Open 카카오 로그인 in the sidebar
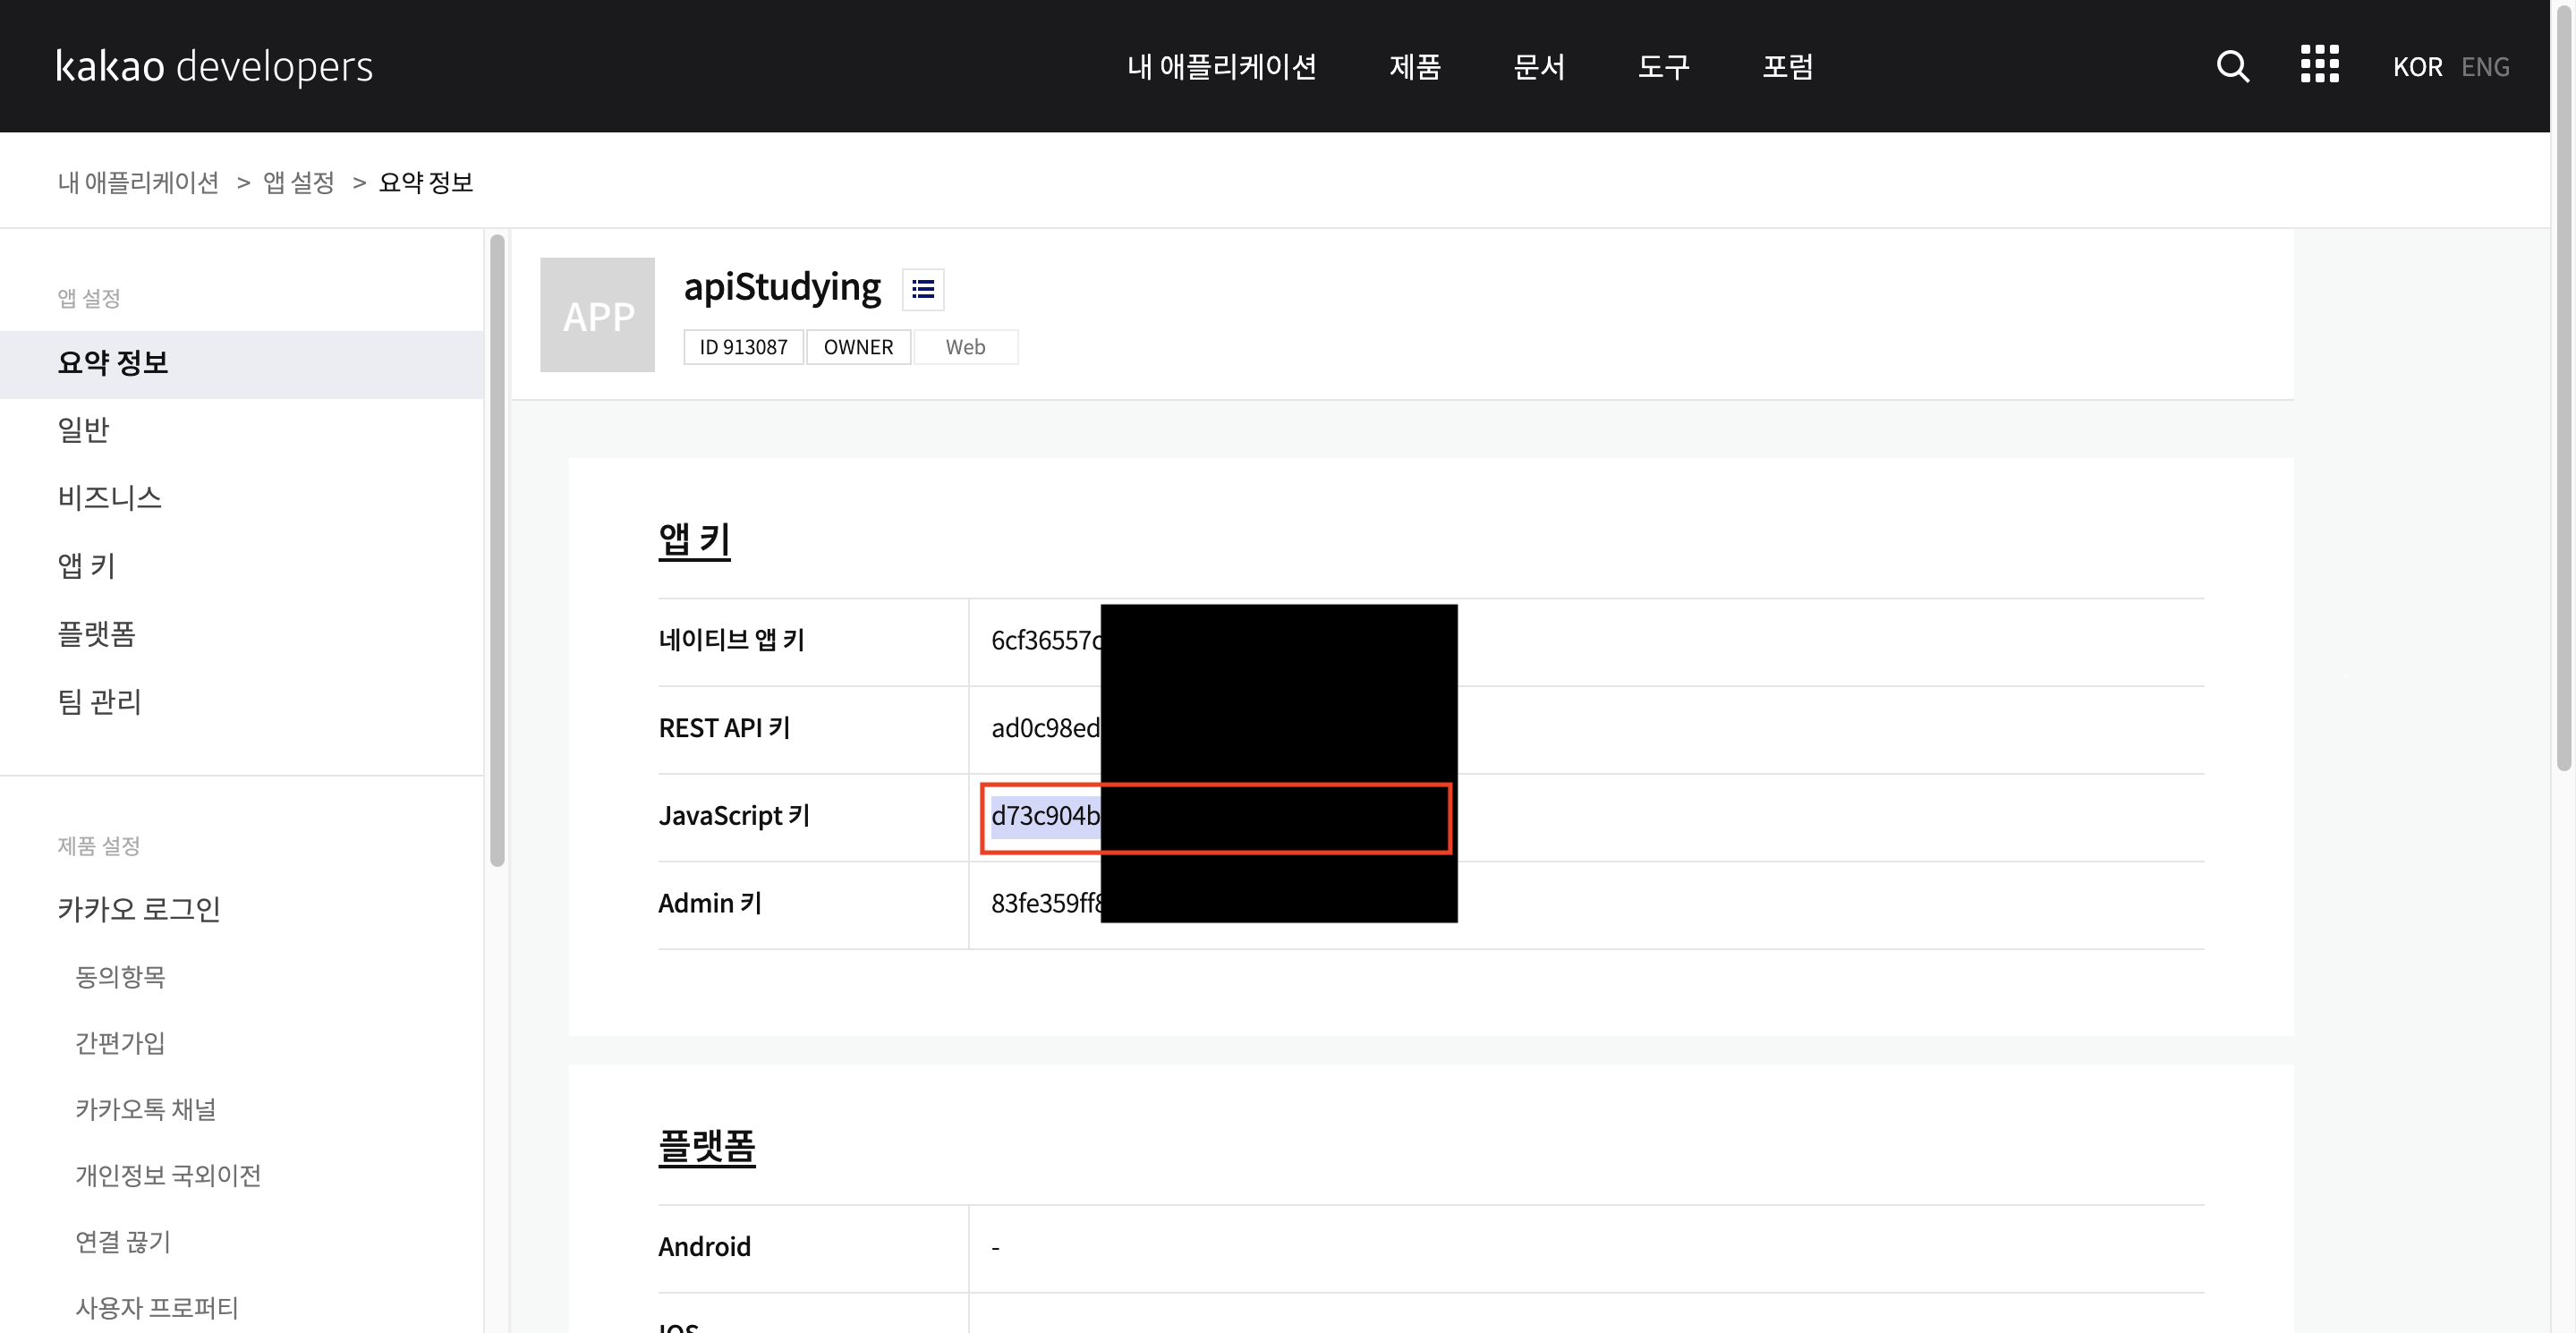This screenshot has width=2576, height=1333. click(139, 909)
